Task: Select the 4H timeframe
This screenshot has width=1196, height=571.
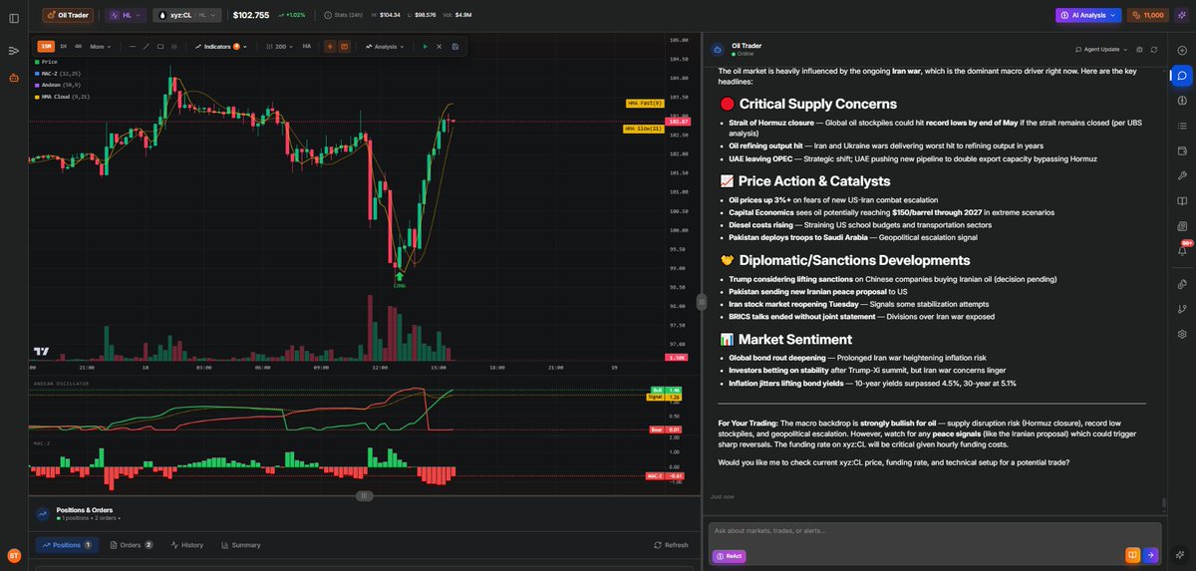Action: pos(78,46)
